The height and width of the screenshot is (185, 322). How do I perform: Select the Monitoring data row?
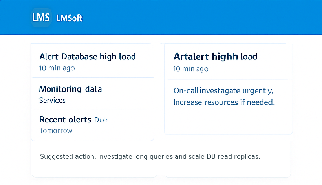click(93, 93)
